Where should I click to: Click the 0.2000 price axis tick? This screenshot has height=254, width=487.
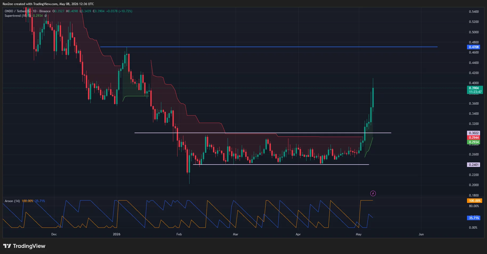(x=474, y=185)
